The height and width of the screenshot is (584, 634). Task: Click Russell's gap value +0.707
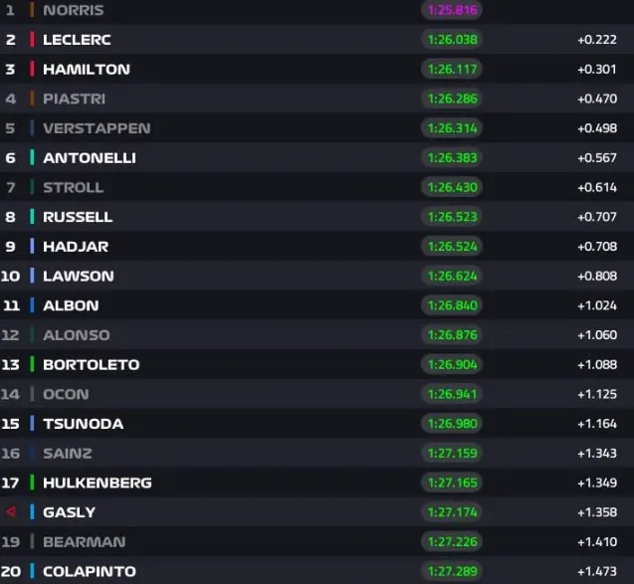coord(597,217)
